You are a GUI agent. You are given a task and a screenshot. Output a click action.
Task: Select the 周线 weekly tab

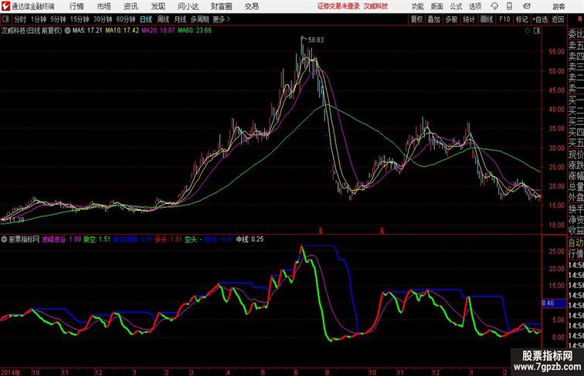163,19
